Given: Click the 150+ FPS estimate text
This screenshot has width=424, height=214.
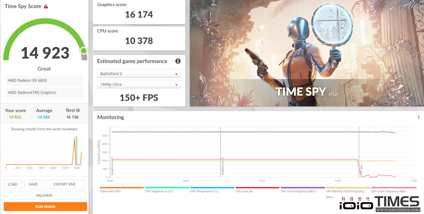Looking at the screenshot, I should coord(139,97).
